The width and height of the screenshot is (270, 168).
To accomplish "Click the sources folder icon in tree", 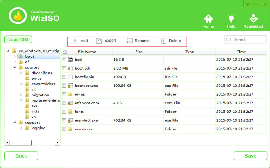I will (x=20, y=67).
